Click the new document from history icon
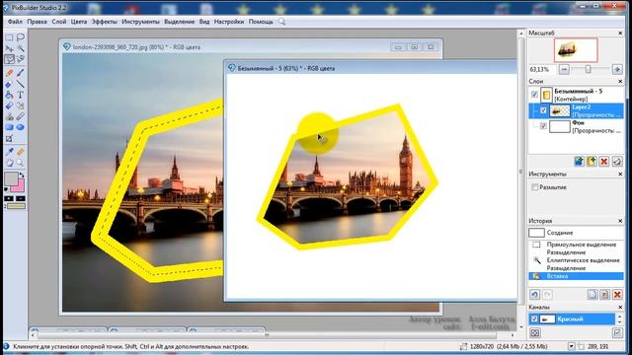This screenshot has height=355, width=632. (x=592, y=295)
